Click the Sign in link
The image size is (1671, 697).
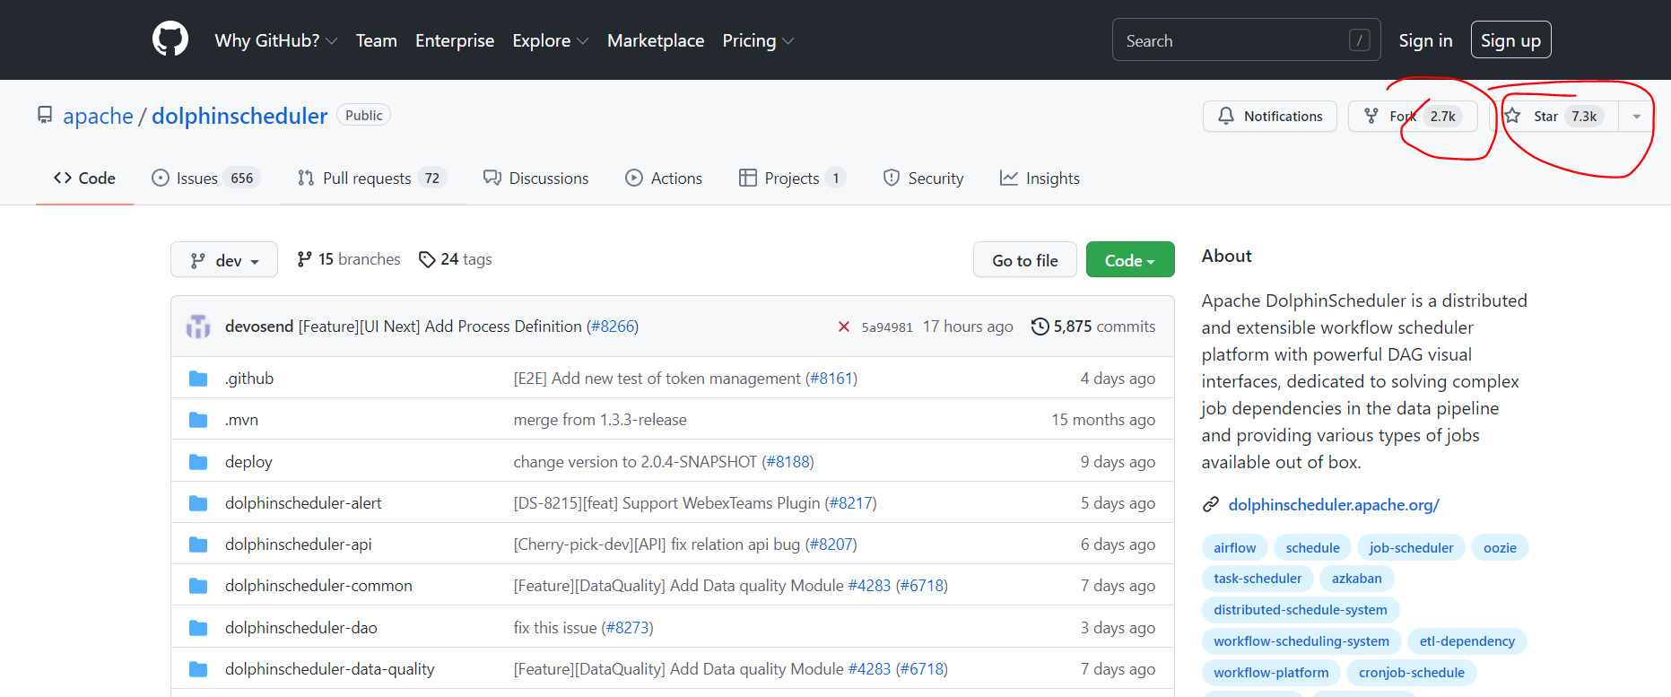(1425, 40)
